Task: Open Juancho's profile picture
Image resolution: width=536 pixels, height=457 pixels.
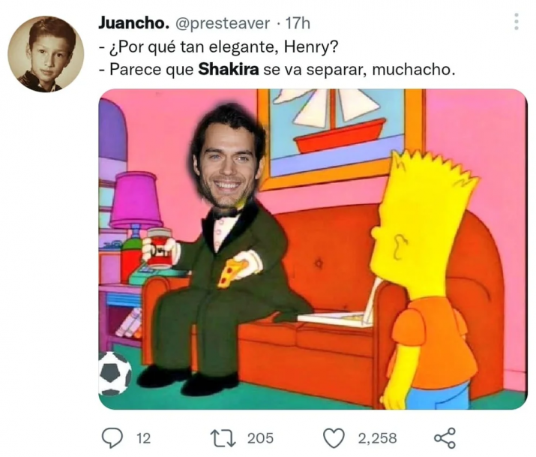Action: click(x=46, y=54)
